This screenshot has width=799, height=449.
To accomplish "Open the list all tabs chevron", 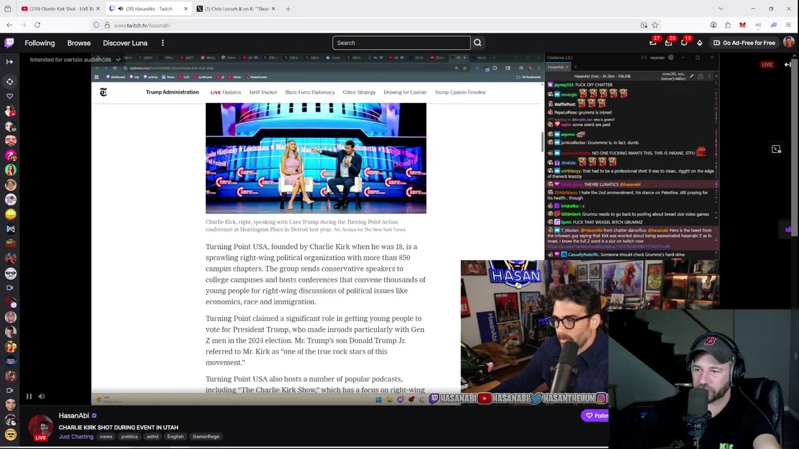I will tap(721, 9).
